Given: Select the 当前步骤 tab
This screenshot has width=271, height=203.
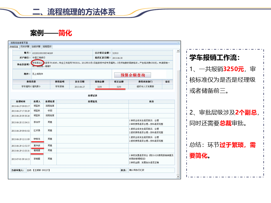Looking at the screenshot, I should tap(36, 47).
